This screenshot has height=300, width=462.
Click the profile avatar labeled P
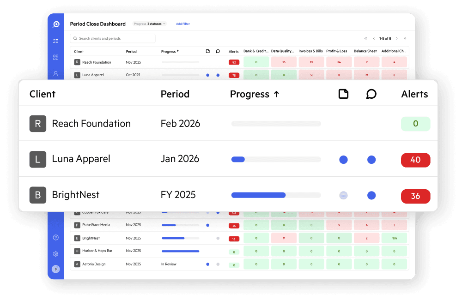pyautogui.click(x=56, y=269)
